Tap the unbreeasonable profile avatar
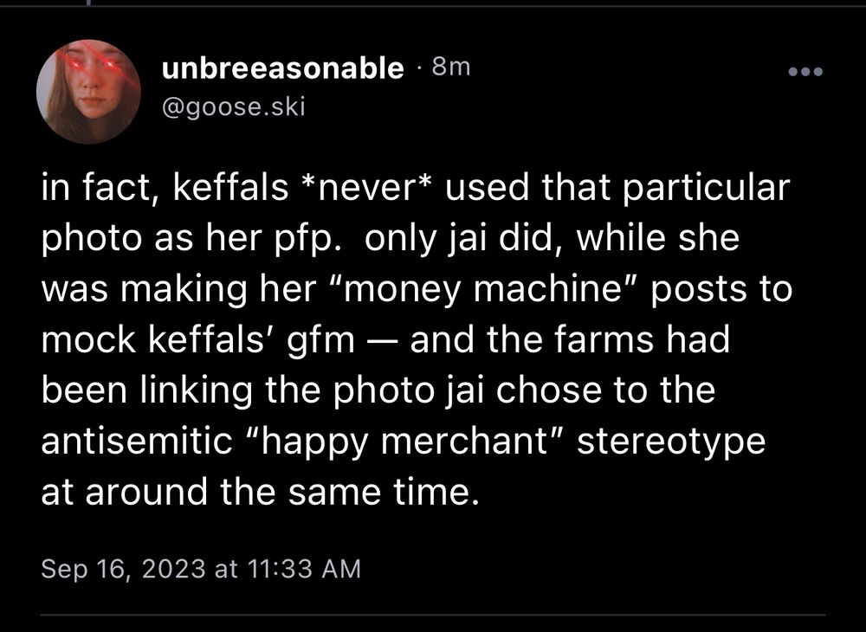866x632 pixels. point(88,92)
